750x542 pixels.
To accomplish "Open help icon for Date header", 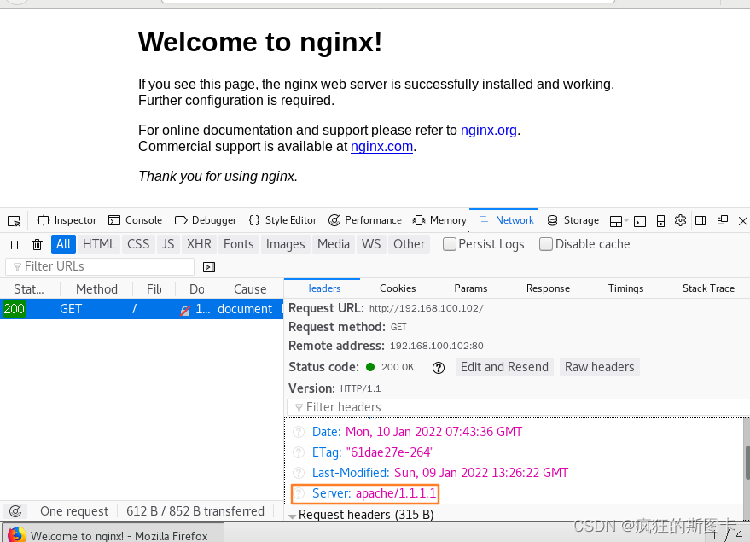I will [x=299, y=432].
